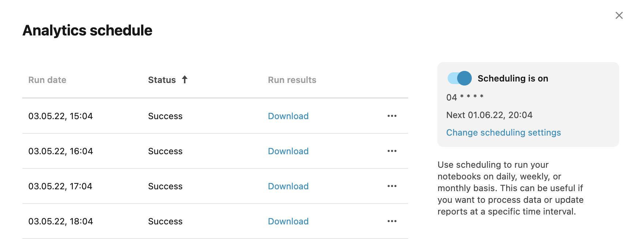Screen dimensions: 640x239
Task: Close the Analytics schedule dialog
Action: 619,15
